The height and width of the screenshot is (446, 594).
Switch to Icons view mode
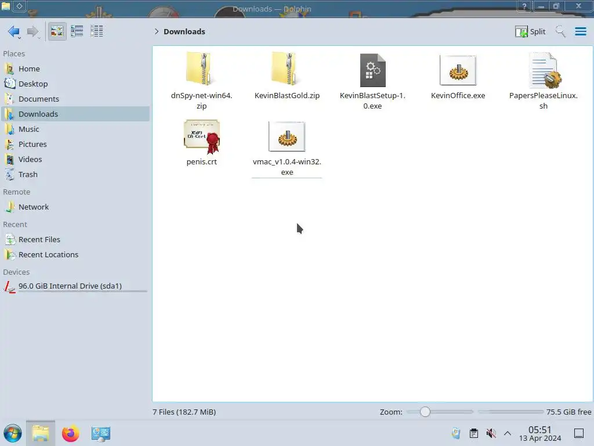(x=57, y=31)
